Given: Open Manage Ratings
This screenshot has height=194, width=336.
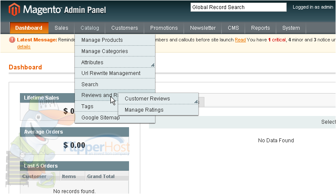Looking at the screenshot, I should (x=158, y=110).
